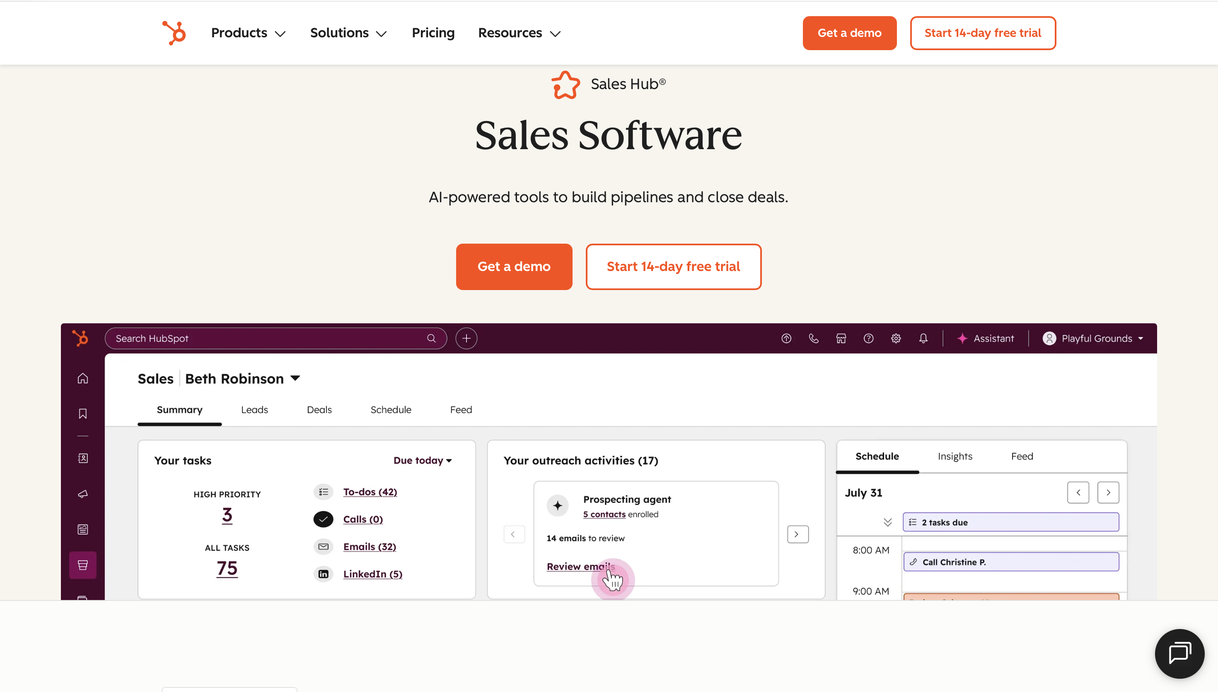Select the Summary tab
This screenshot has height=692, width=1218.
(x=179, y=410)
